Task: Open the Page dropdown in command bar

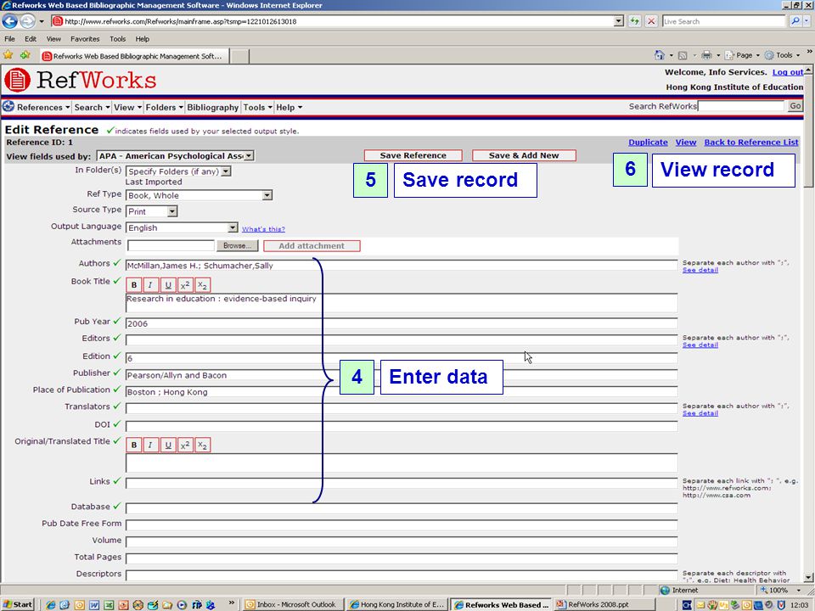Action: [x=745, y=55]
